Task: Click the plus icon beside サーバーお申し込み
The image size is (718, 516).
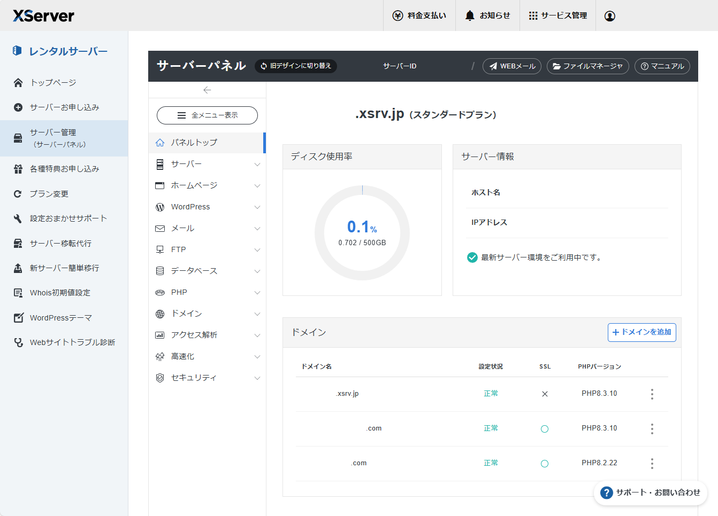Action: point(18,107)
